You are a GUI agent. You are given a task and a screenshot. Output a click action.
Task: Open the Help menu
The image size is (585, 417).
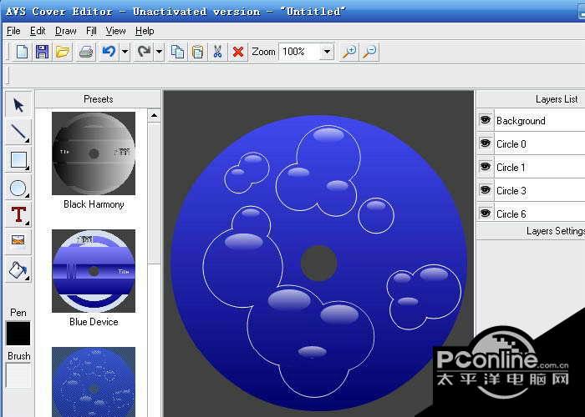(145, 31)
